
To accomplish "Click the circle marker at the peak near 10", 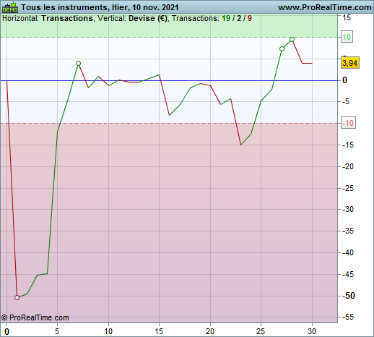I will 292,39.
